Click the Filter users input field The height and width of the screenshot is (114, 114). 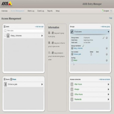point(25,31)
